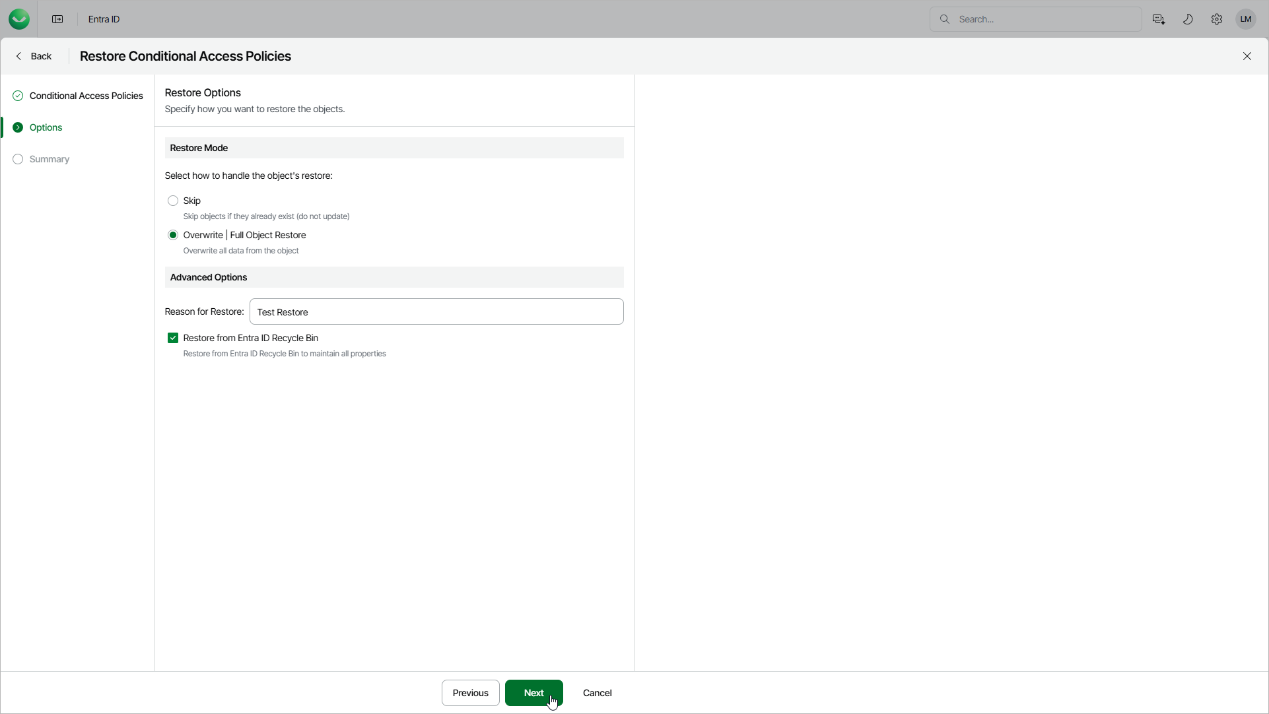Image resolution: width=1269 pixels, height=714 pixels.
Task: Open the Summary wizard step
Action: pos(49,159)
